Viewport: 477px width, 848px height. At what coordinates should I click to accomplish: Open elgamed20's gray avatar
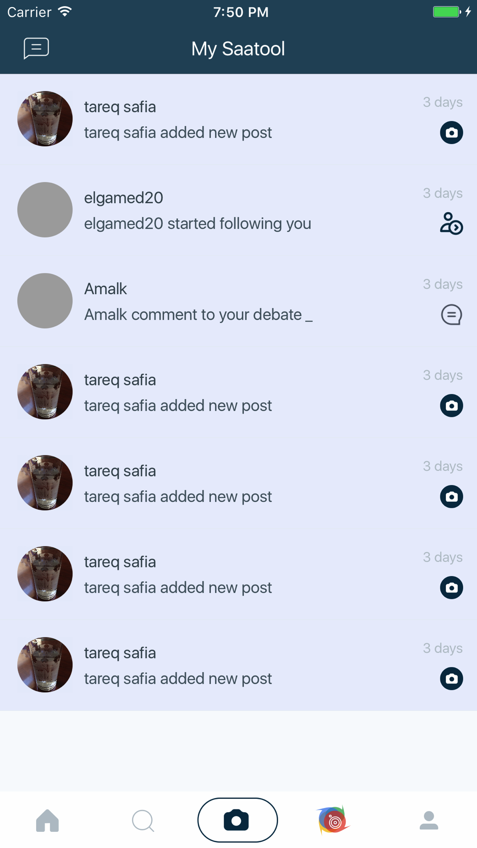pyautogui.click(x=45, y=210)
